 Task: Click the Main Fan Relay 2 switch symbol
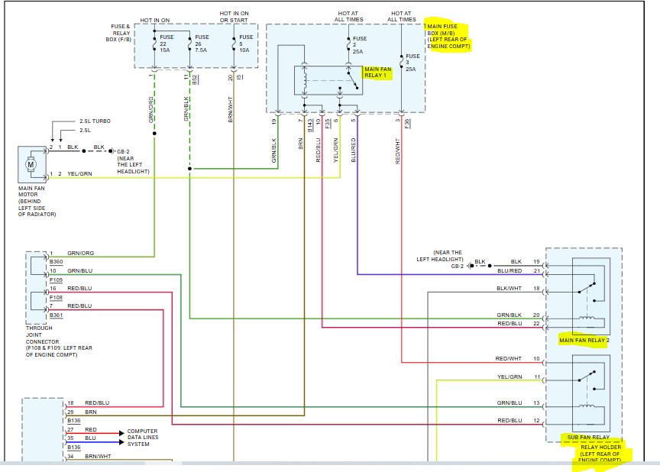click(x=587, y=288)
